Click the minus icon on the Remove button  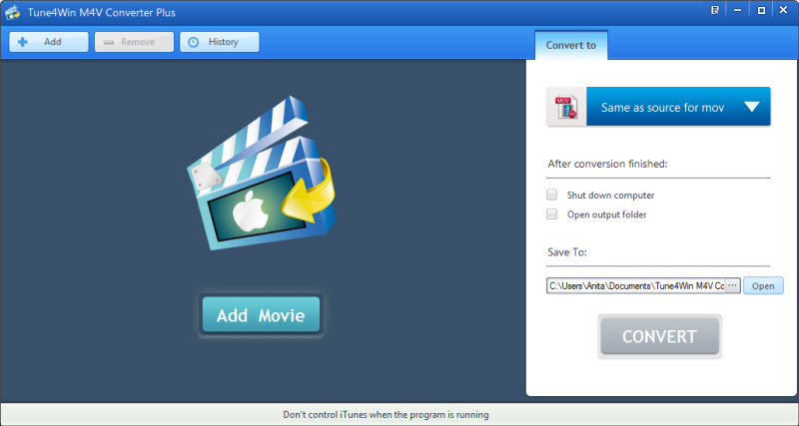tap(109, 43)
